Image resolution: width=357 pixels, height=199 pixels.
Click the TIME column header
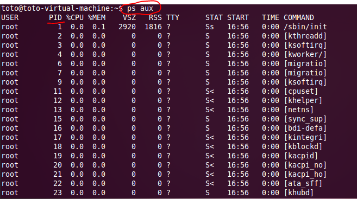point(271,17)
